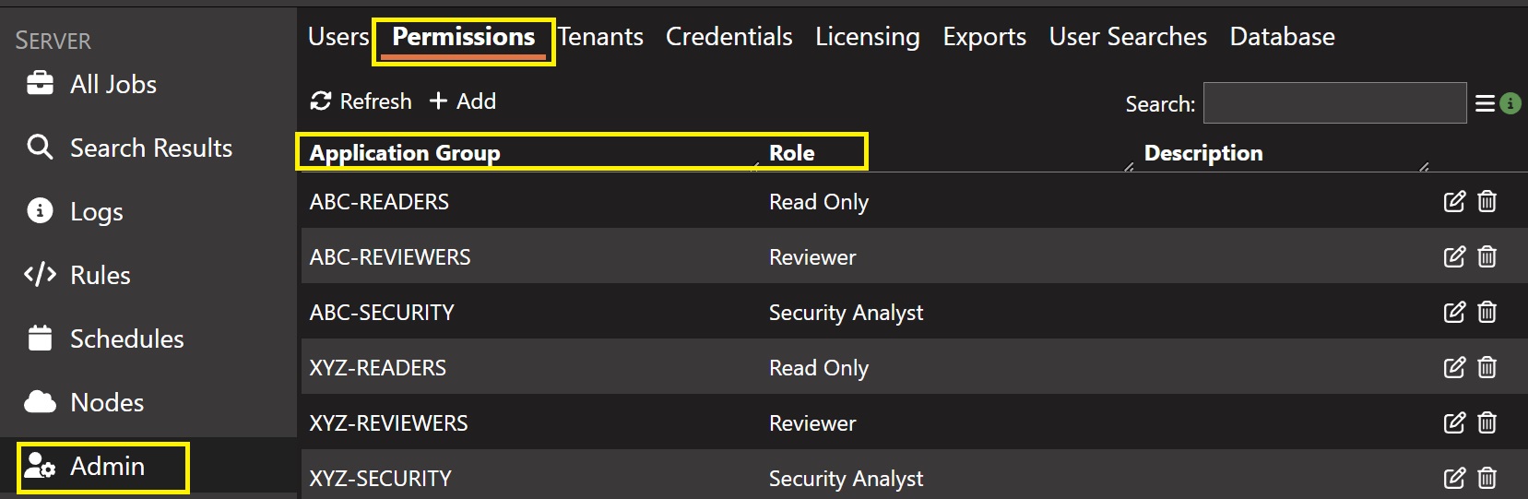Edit the XYZ-SECURITY permission entry
The image size is (1528, 499).
pos(1453,478)
